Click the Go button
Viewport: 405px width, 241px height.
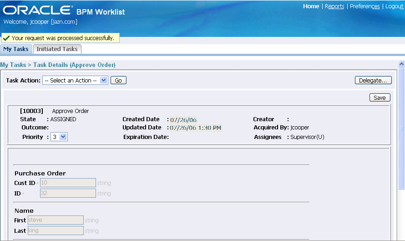[x=118, y=81]
